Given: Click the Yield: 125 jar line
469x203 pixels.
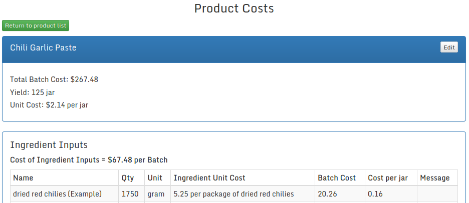Looking at the screenshot, I should pyautogui.click(x=32, y=92).
